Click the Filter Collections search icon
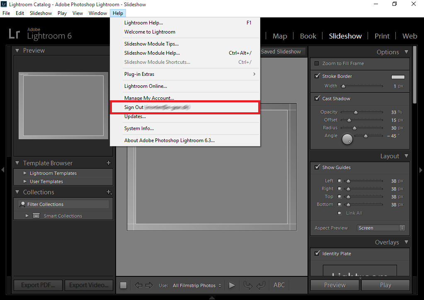 22,204
